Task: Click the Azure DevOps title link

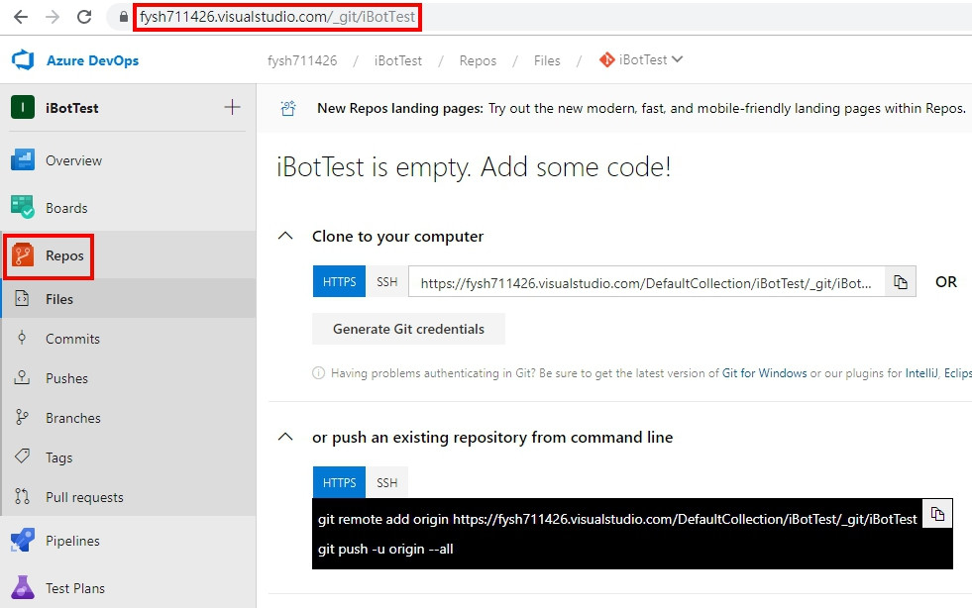Action: pos(92,60)
